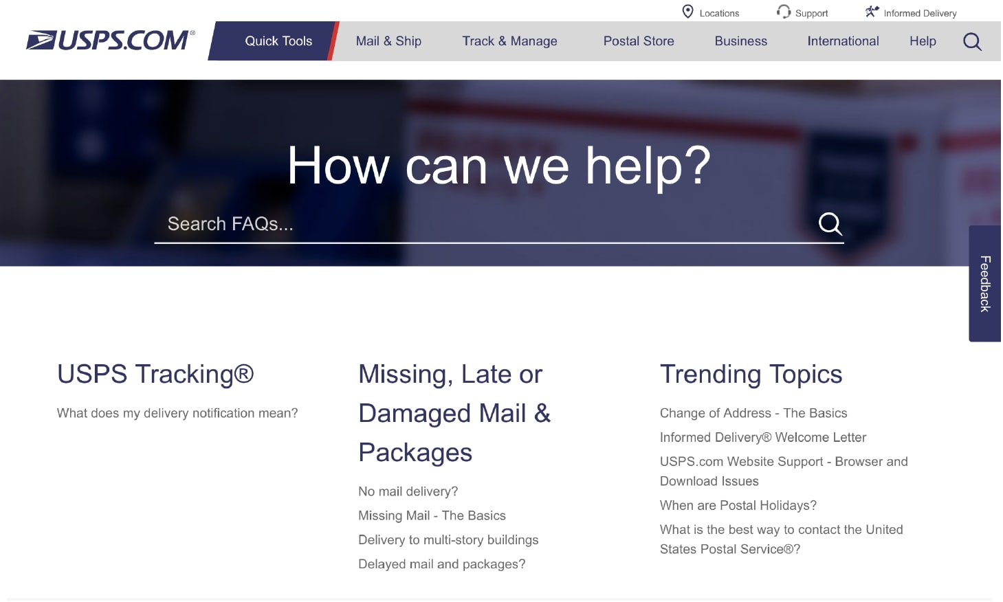Open the Track & Manage menu
1003x602 pixels.
pos(509,41)
